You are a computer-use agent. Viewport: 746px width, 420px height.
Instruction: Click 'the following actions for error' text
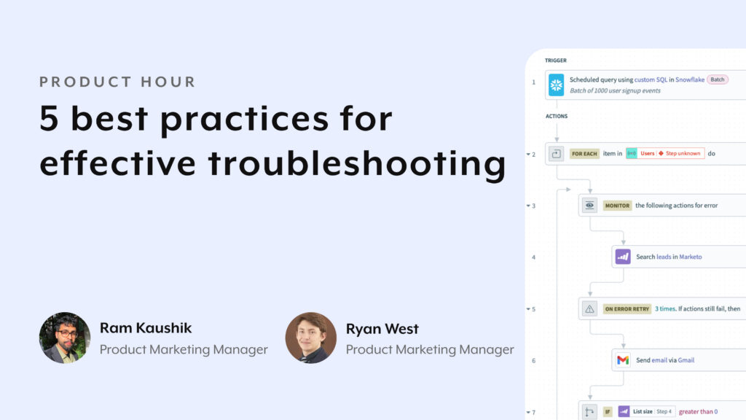676,205
